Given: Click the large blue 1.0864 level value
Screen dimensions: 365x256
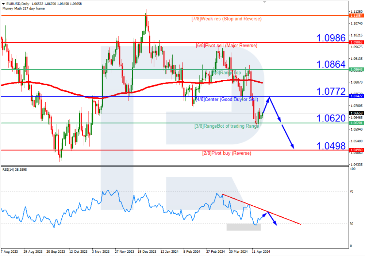Looking at the screenshot, I should pyautogui.click(x=331, y=65).
